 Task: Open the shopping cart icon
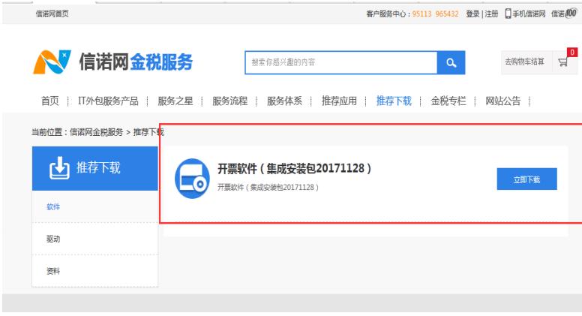(562, 62)
